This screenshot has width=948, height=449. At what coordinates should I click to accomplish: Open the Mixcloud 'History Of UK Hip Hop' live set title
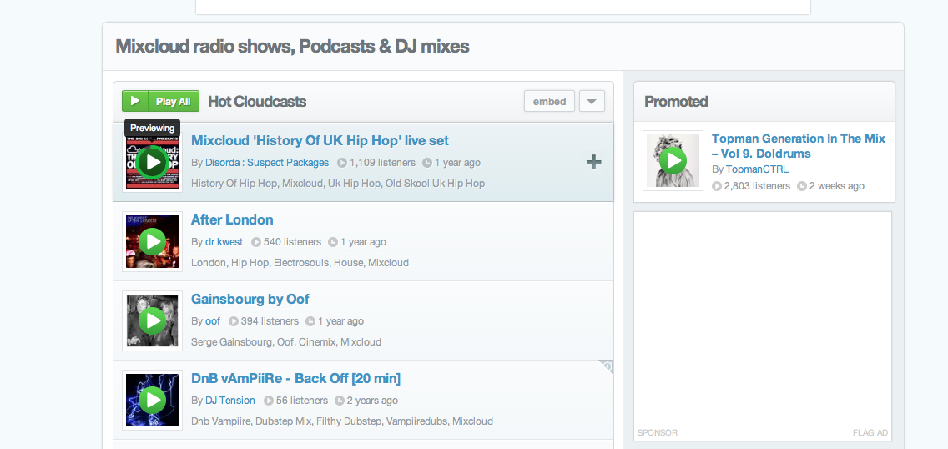pos(320,140)
